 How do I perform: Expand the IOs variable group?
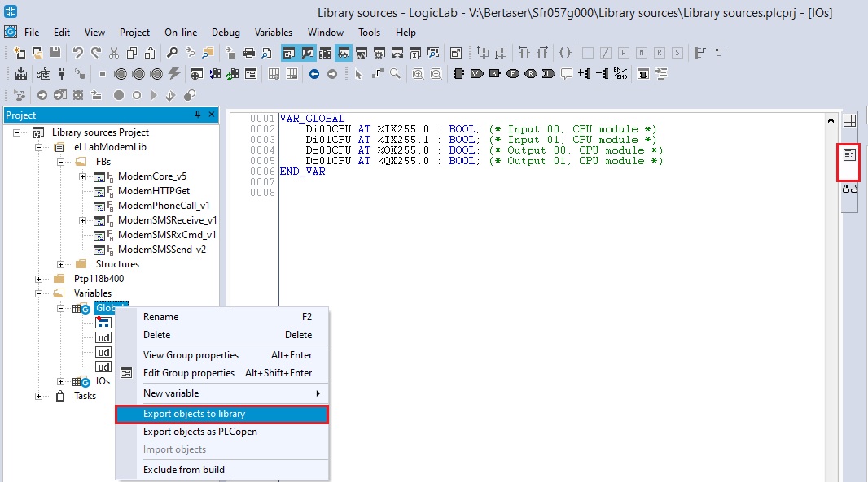(61, 381)
